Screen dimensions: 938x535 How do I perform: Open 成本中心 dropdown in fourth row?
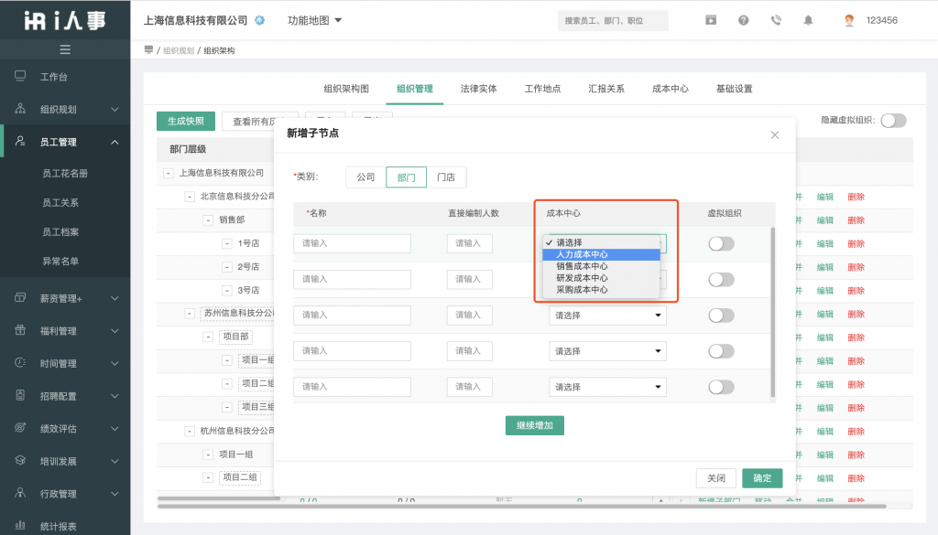click(607, 351)
